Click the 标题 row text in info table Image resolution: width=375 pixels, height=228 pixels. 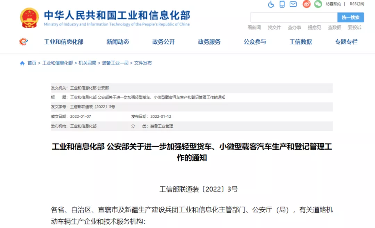pyautogui.click(x=148, y=97)
